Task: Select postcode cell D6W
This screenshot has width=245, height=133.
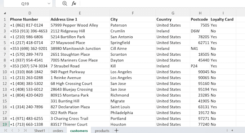Action: pyautogui.click(x=200, y=31)
